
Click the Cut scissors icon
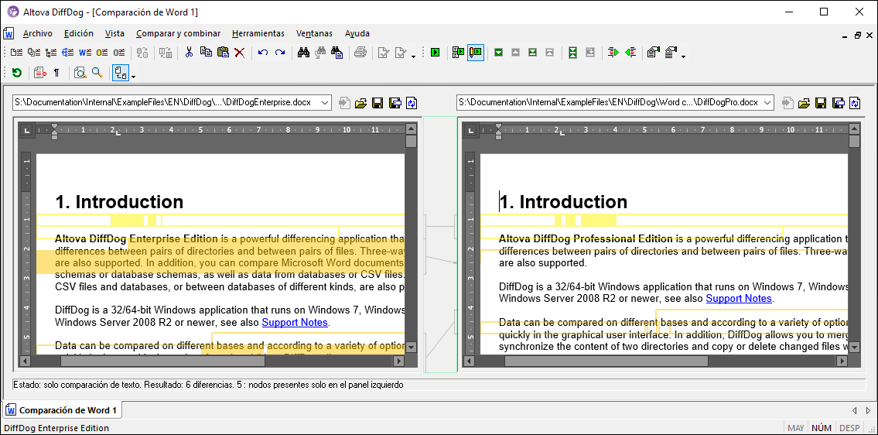[x=189, y=53]
